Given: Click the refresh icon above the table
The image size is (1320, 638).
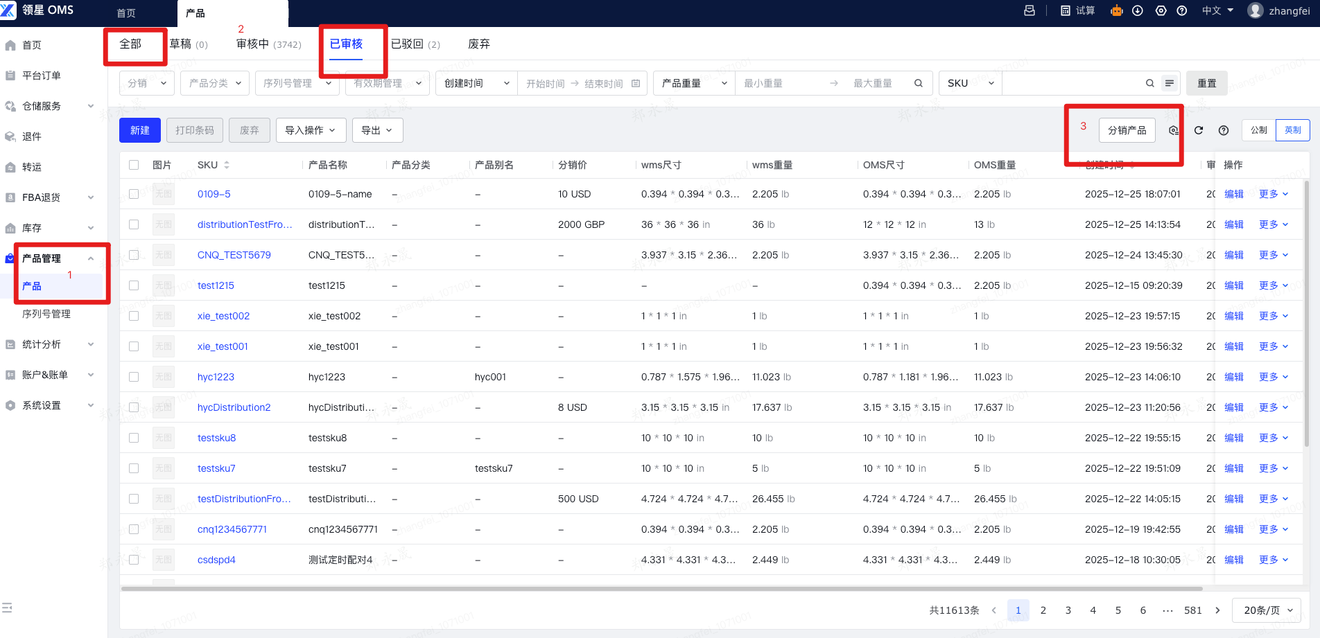Looking at the screenshot, I should tap(1199, 130).
